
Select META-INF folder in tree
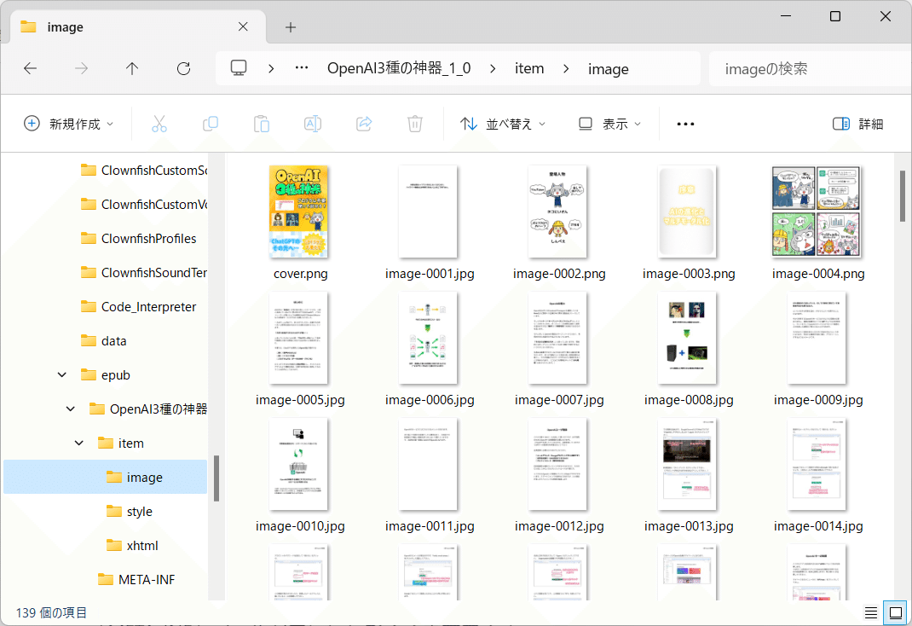[136, 579]
